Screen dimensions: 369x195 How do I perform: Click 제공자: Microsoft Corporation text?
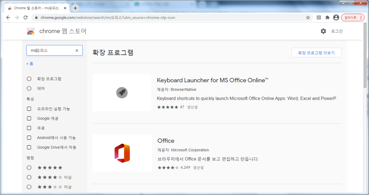pyautogui.click(x=183, y=150)
